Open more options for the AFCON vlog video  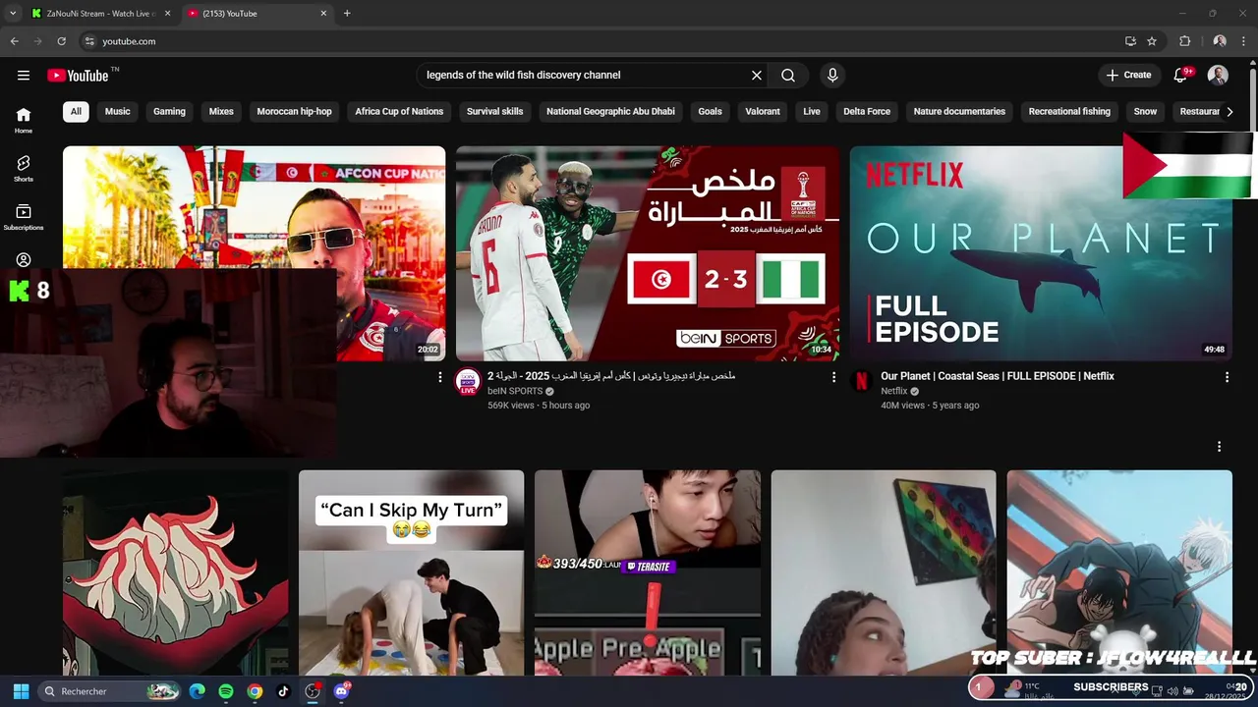coord(439,377)
